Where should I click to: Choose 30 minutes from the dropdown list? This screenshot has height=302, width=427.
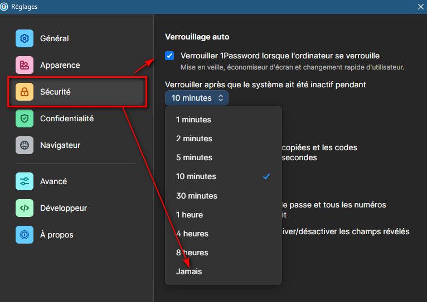click(x=197, y=196)
